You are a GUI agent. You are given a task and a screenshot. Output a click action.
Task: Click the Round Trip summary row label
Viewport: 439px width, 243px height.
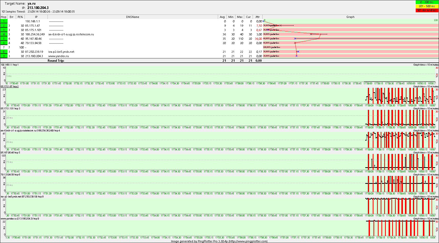56,61
